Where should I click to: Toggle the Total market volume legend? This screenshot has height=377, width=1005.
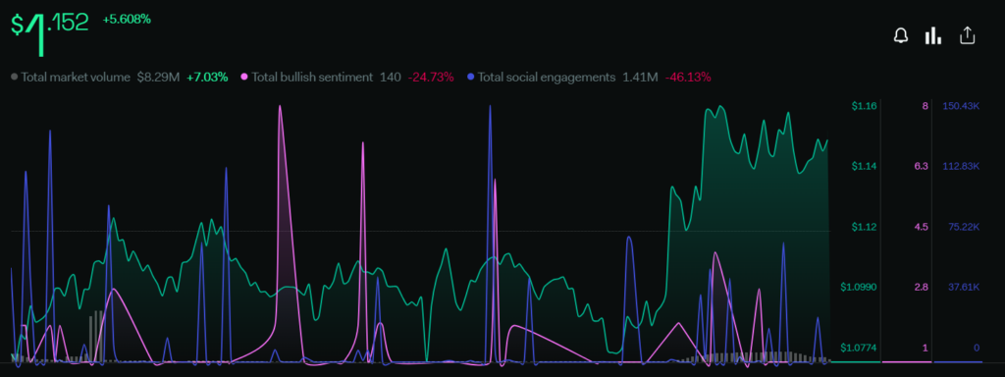click(119, 77)
